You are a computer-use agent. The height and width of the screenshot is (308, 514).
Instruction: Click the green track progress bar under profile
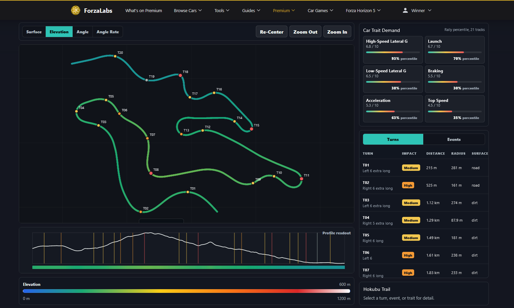[189, 267]
